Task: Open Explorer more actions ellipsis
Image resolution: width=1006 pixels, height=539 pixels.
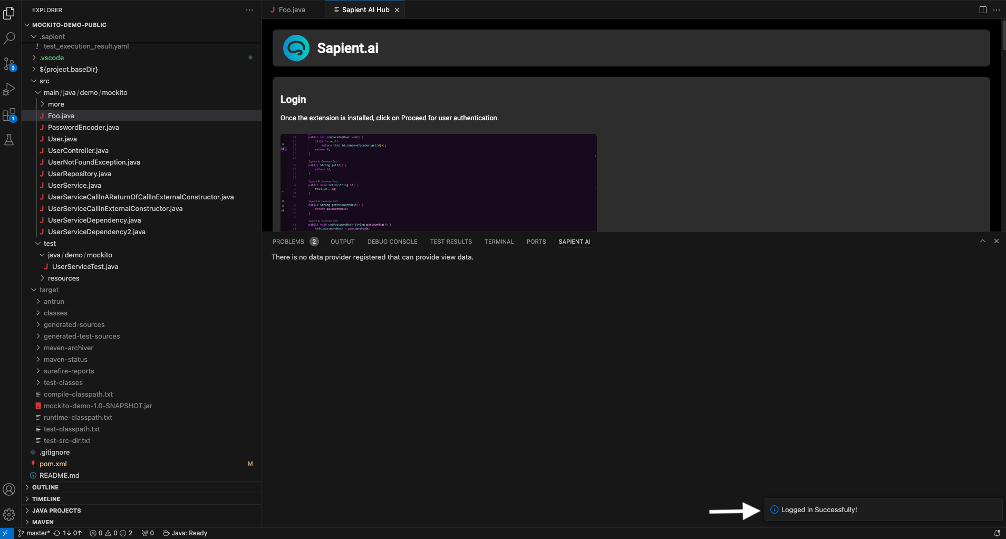Action: click(x=249, y=10)
